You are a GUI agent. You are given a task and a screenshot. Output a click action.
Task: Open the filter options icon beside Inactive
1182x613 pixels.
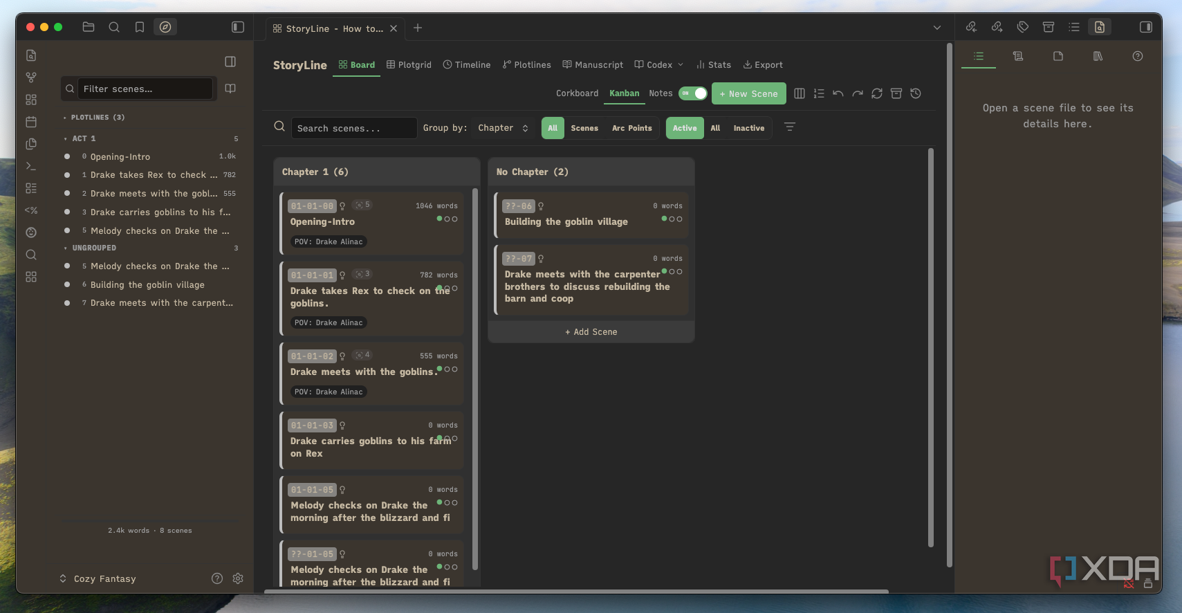[x=790, y=127]
